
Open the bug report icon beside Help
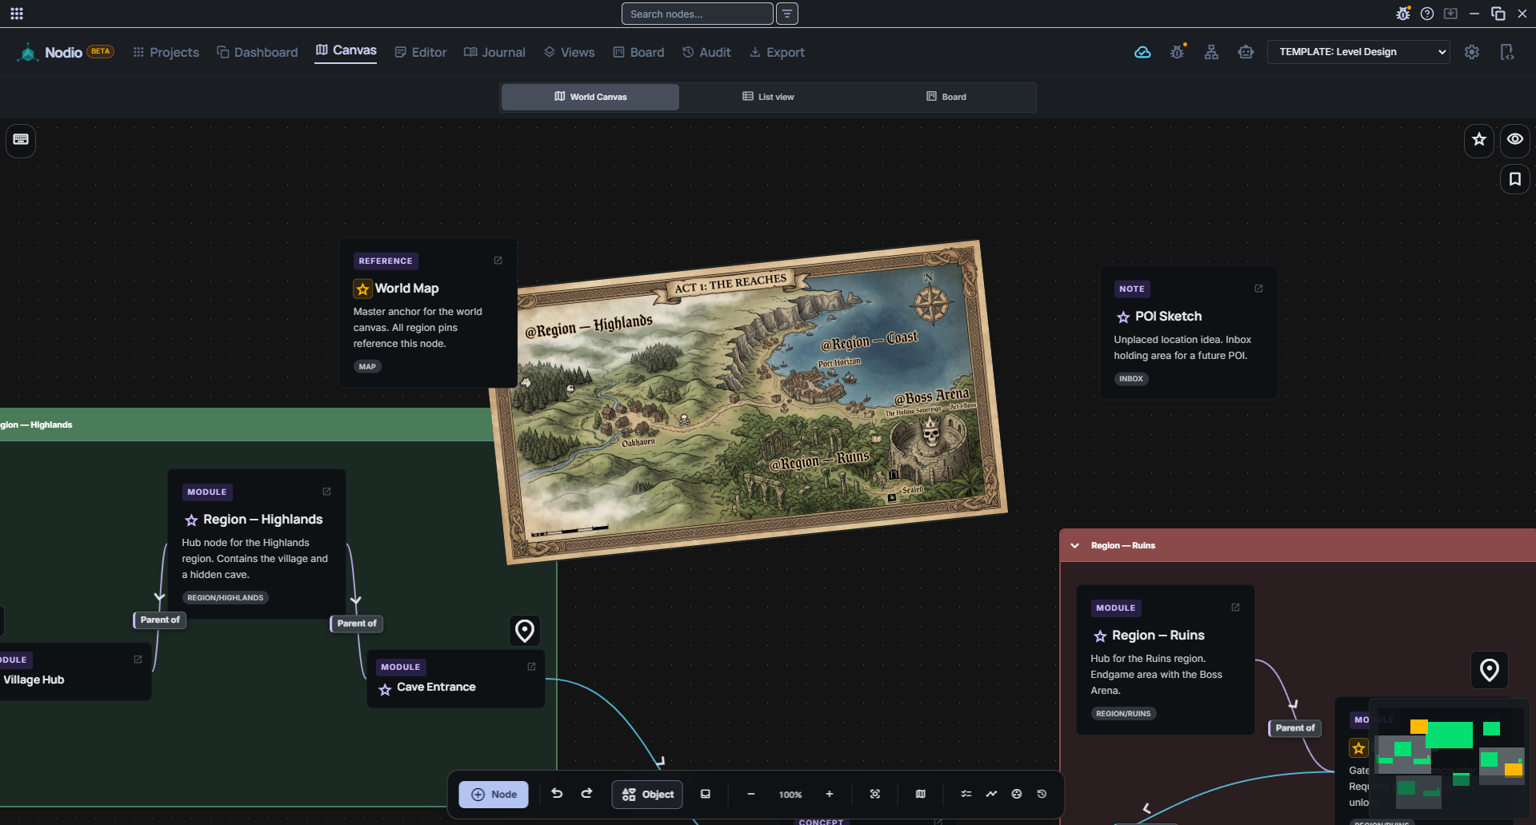coord(1403,14)
